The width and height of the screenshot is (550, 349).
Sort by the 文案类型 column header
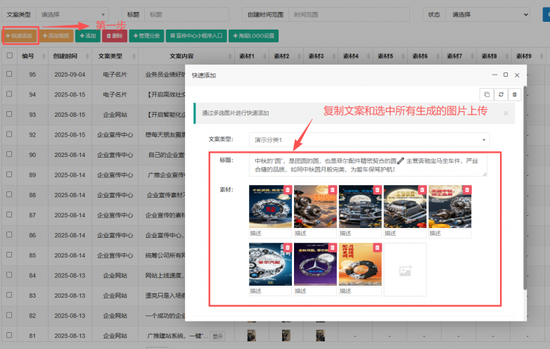tap(115, 56)
